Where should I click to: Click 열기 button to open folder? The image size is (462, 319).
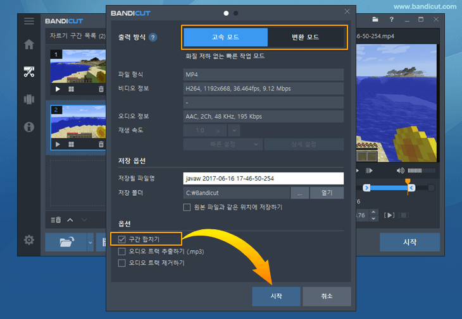point(327,193)
